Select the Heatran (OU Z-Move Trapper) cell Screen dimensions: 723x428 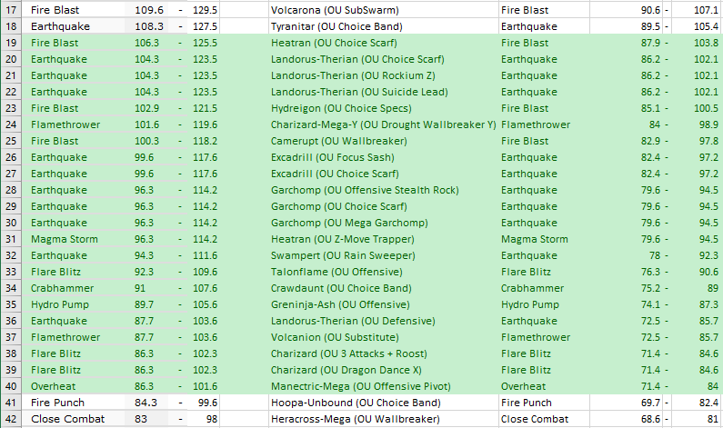point(382,239)
